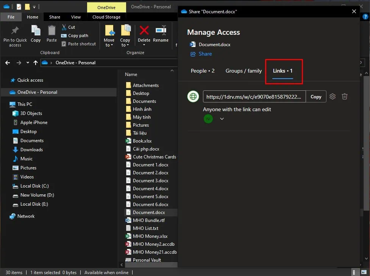Screen dimensions: 370x276
Task: Select Downloads in the navigation pane
Action: click(x=31, y=150)
